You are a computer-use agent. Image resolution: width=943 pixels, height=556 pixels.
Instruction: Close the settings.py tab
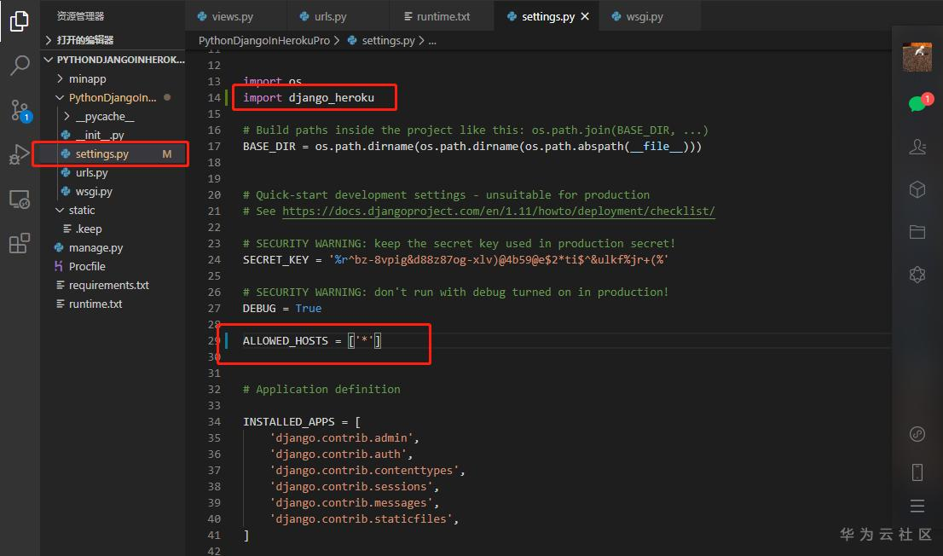(585, 17)
